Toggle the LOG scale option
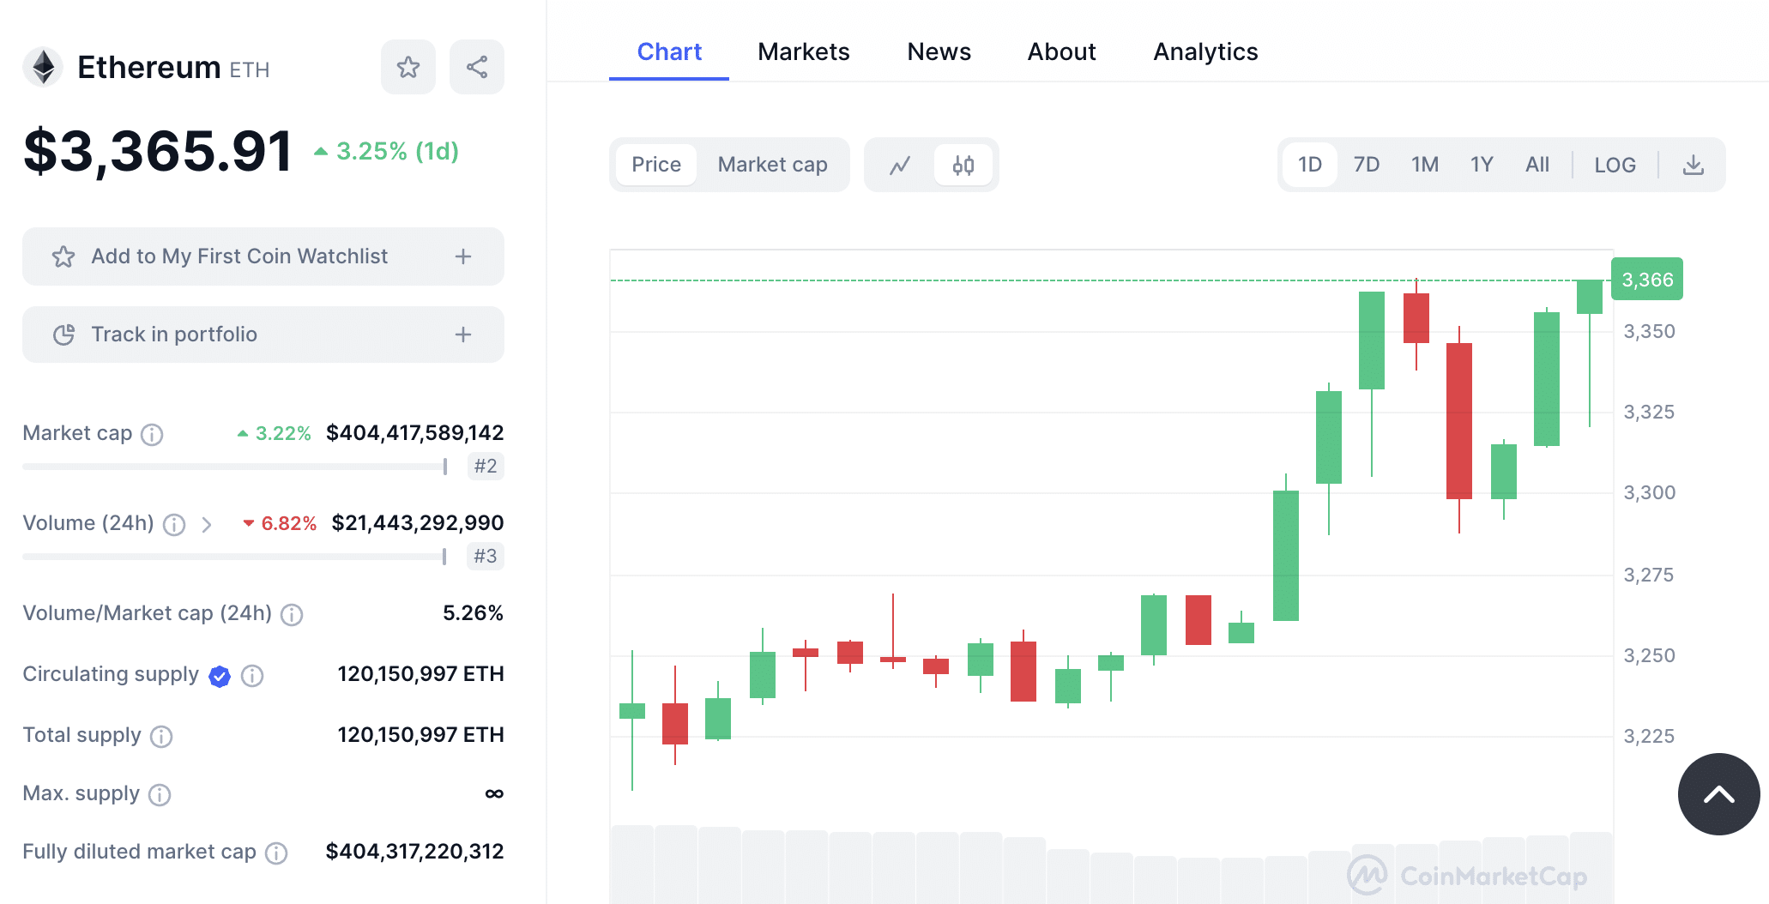 click(1615, 165)
